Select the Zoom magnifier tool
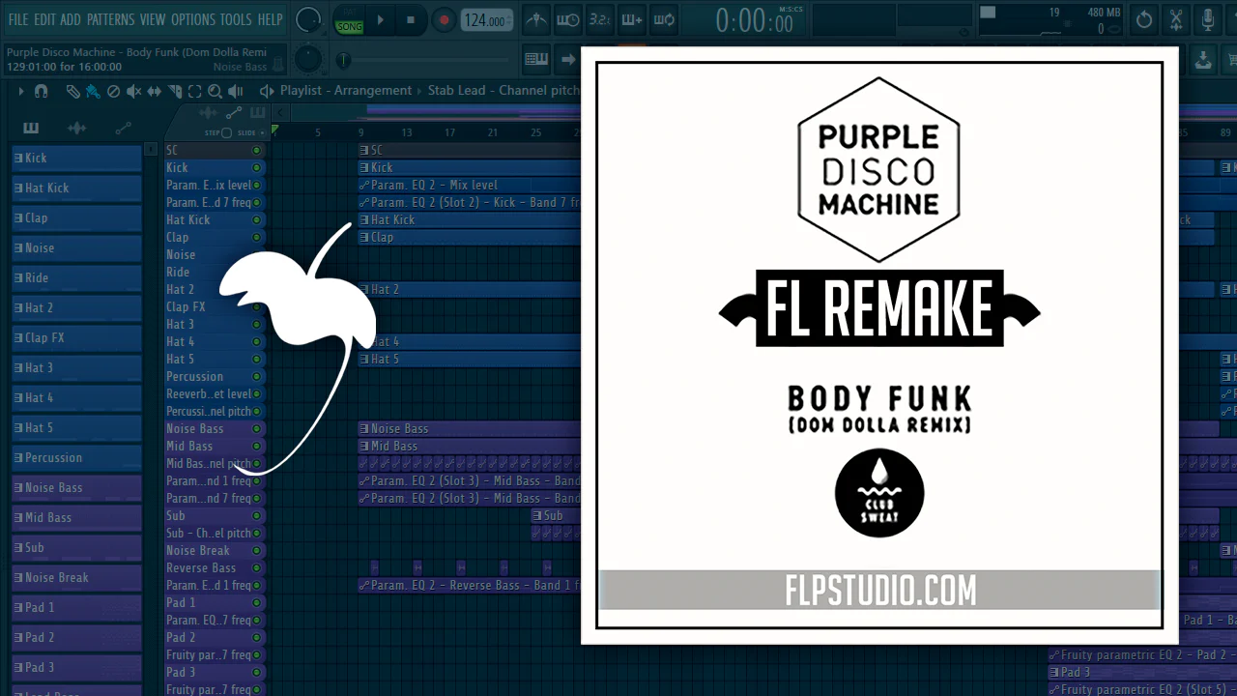Image resolution: width=1237 pixels, height=696 pixels. [215, 91]
